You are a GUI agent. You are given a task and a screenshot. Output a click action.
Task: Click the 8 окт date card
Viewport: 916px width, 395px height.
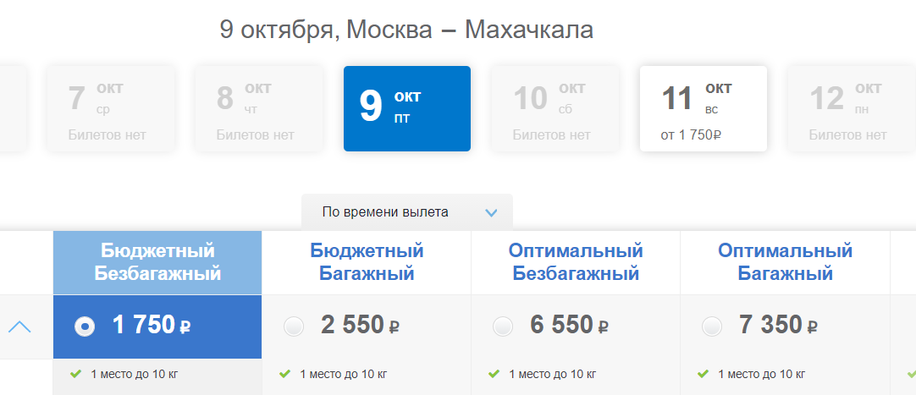coord(259,108)
